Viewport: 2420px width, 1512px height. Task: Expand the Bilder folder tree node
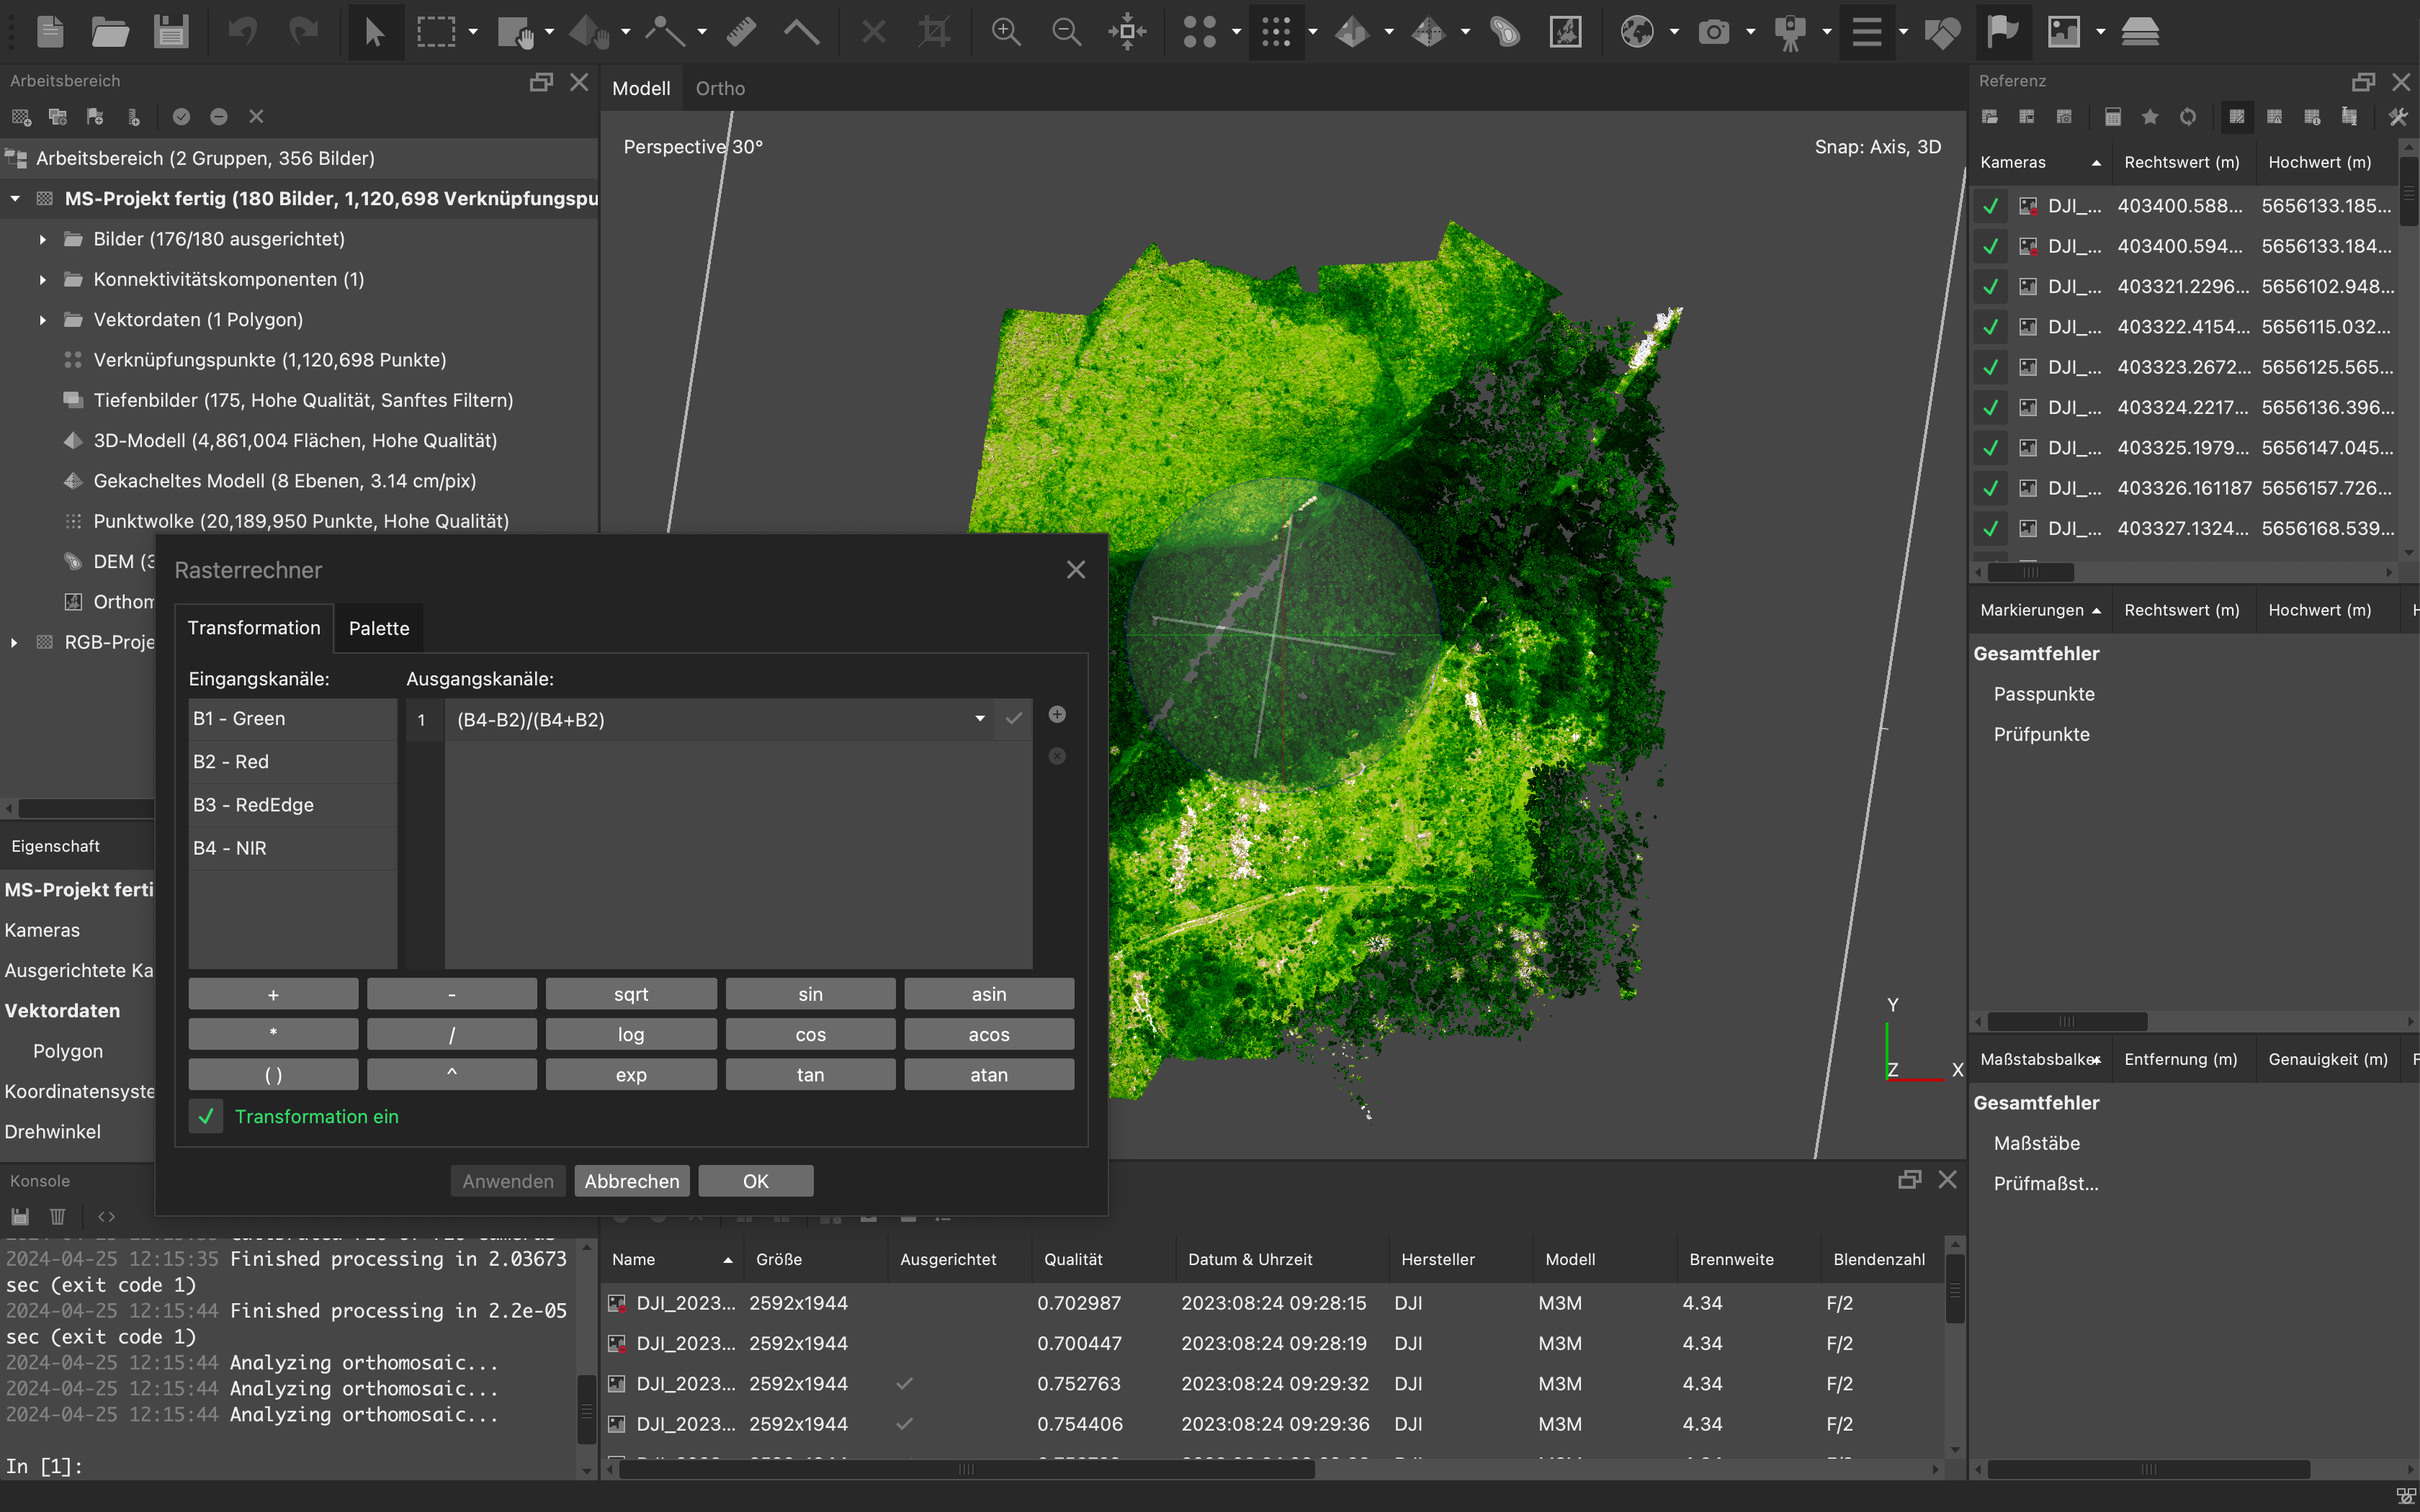click(x=42, y=239)
